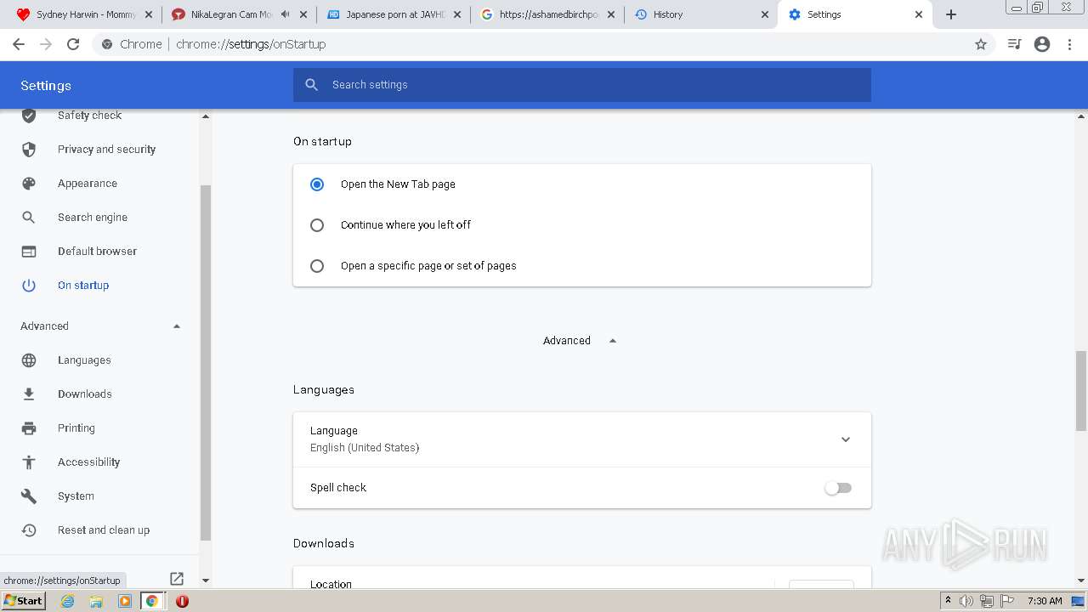Close the History tab
Image resolution: width=1088 pixels, height=612 pixels.
764,14
